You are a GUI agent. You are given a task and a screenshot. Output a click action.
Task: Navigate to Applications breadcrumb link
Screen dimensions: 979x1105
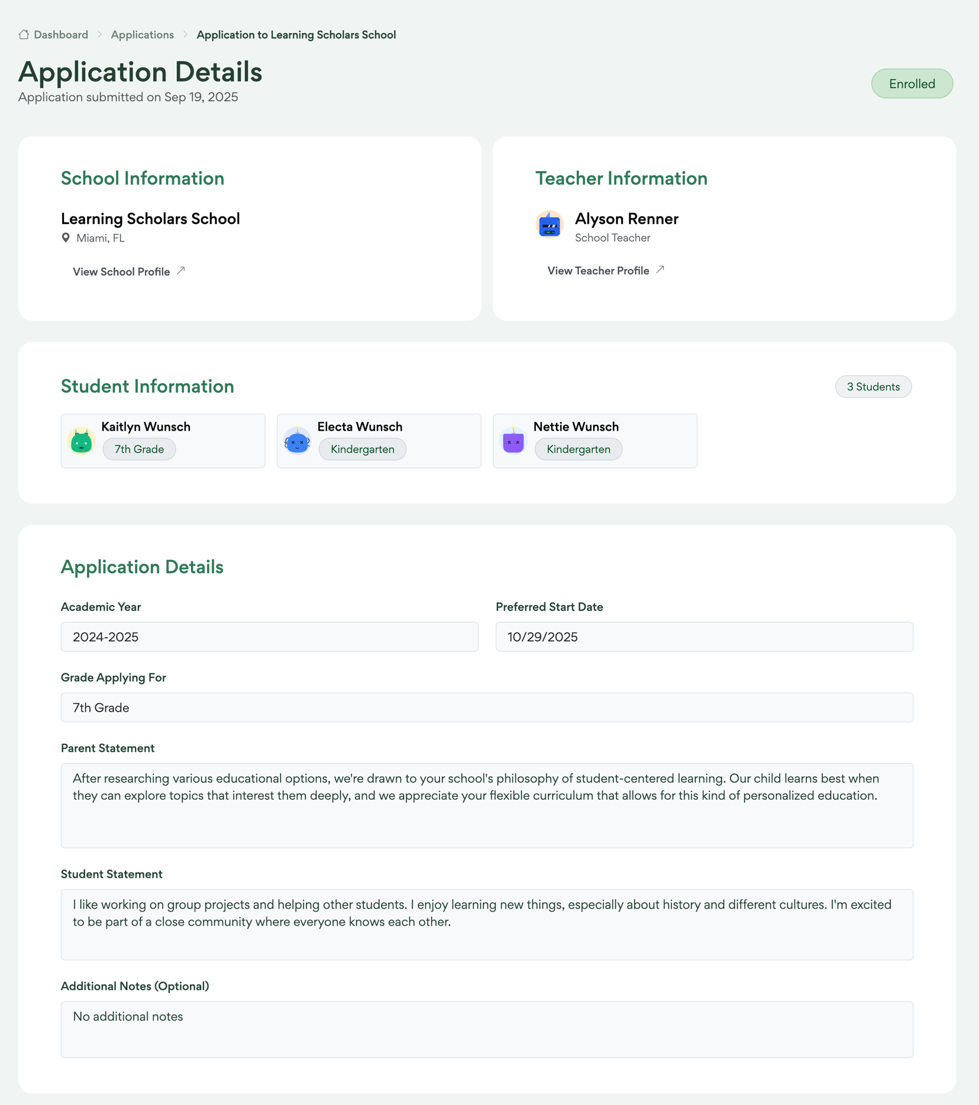click(x=143, y=35)
